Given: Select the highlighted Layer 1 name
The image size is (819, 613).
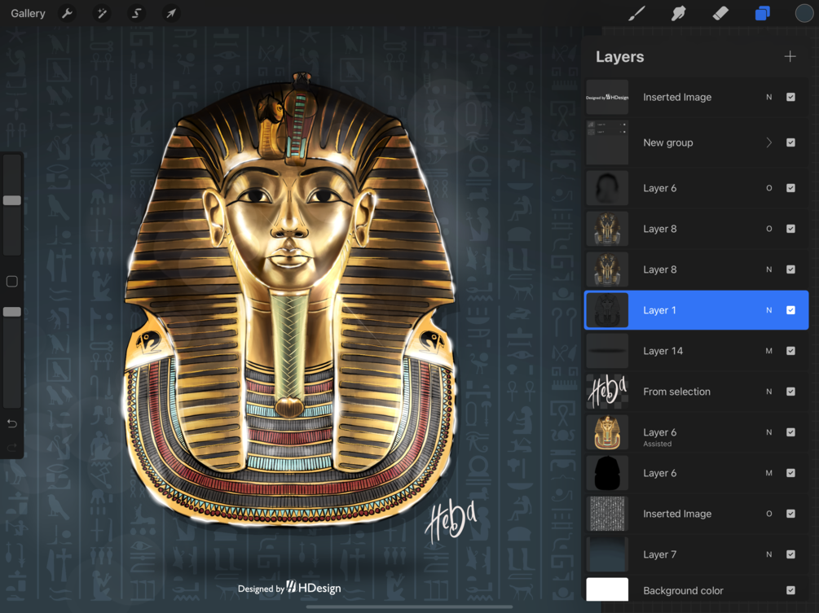Looking at the screenshot, I should (x=659, y=310).
